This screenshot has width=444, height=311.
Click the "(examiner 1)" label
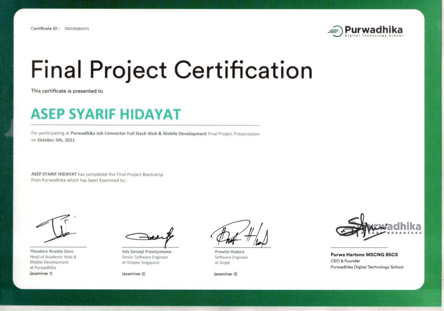click(x=41, y=273)
